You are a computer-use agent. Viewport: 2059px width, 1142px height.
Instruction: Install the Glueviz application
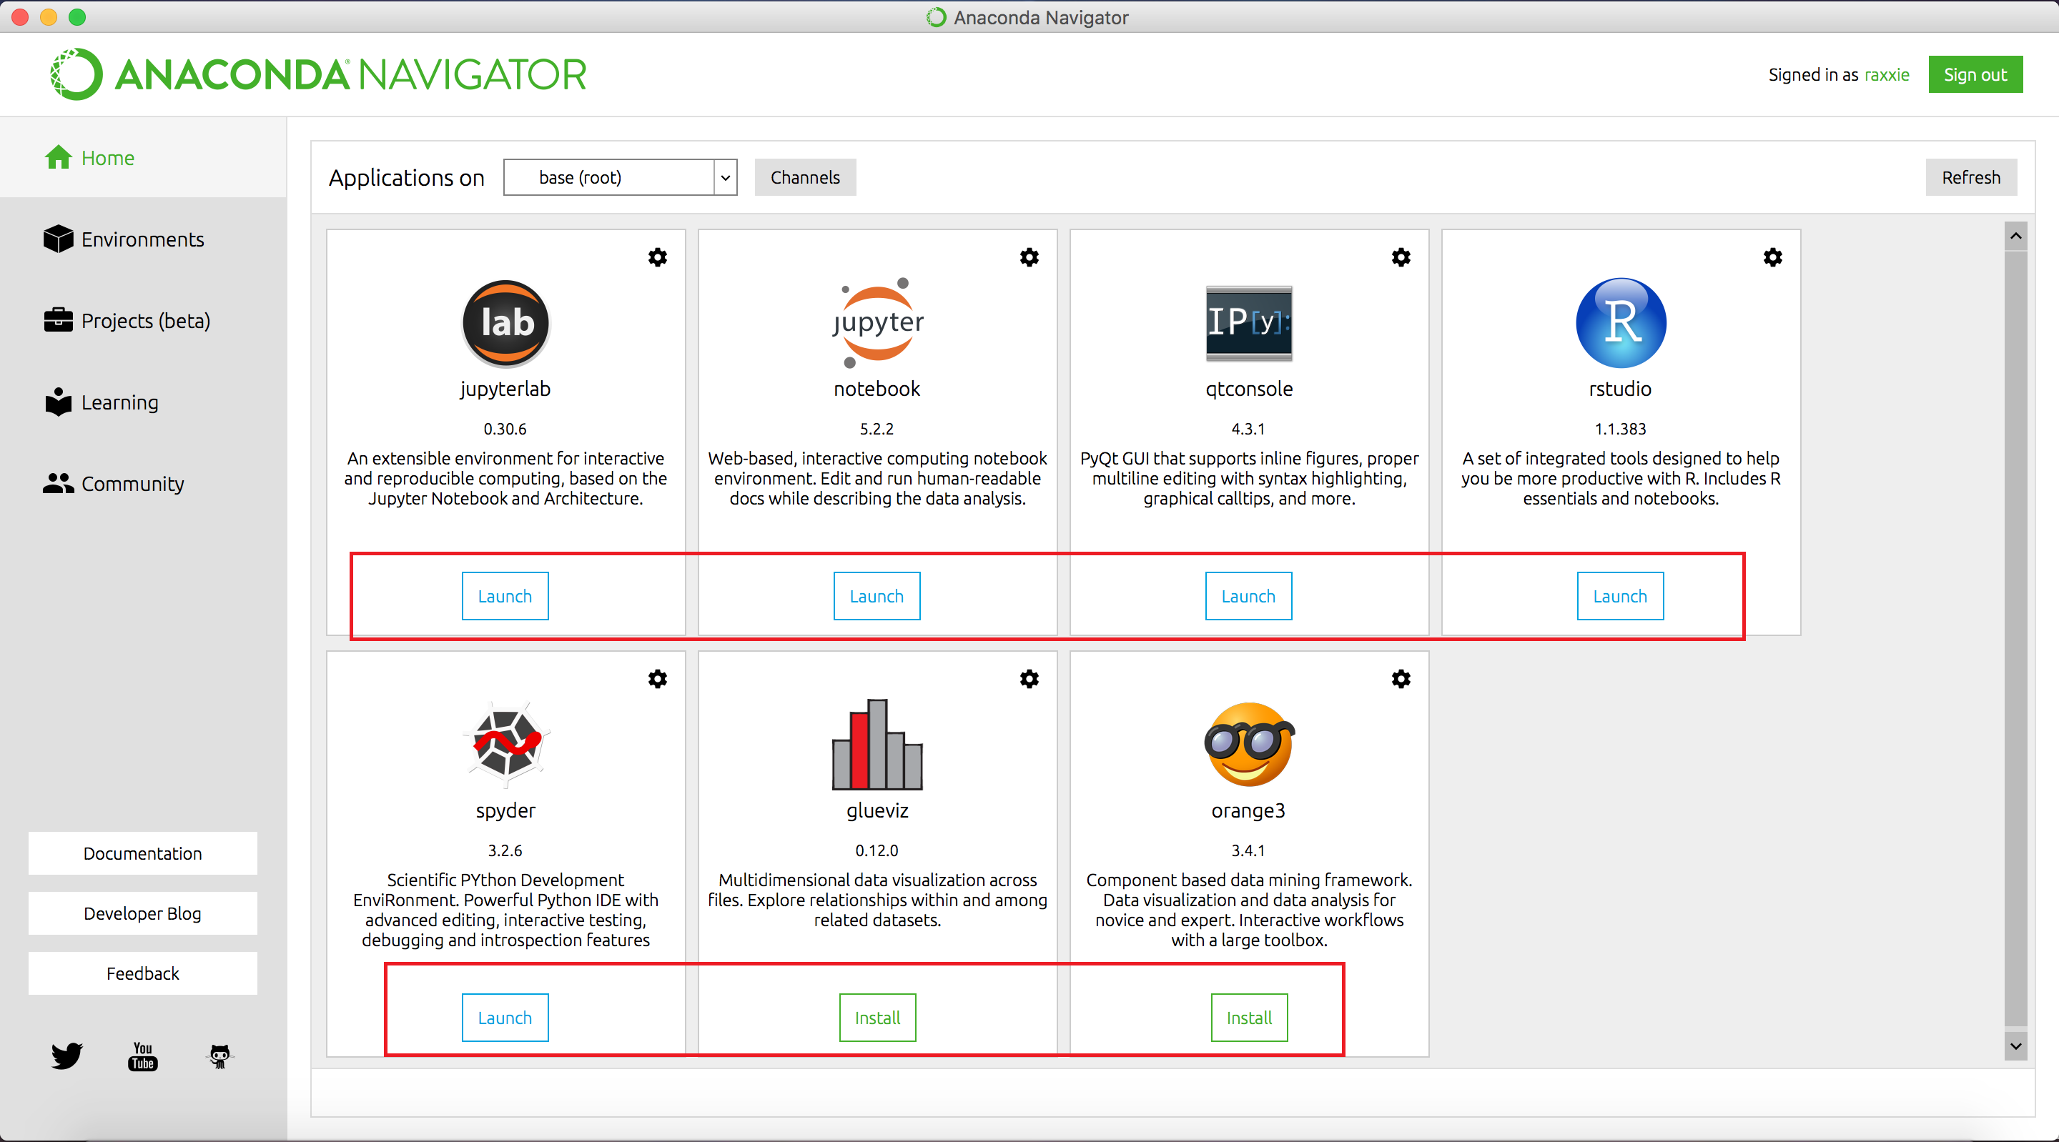click(x=877, y=1016)
